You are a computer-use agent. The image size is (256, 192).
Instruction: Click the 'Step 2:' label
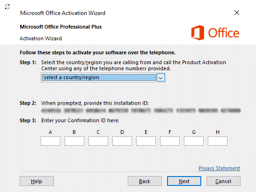click(x=28, y=103)
